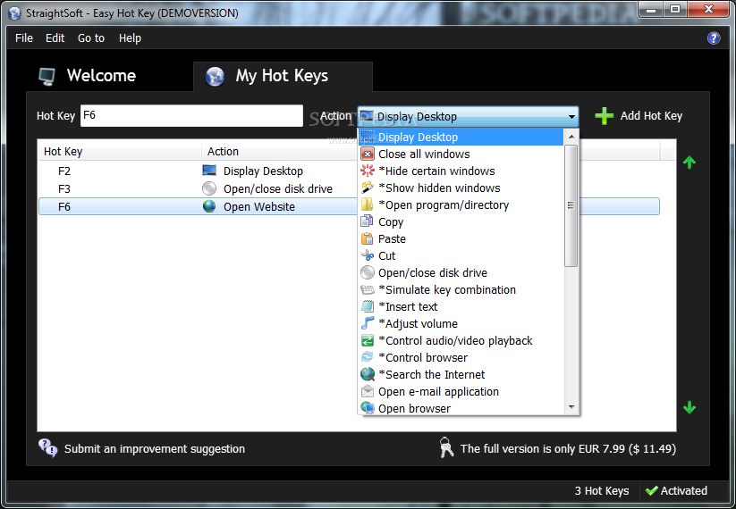Select the F6 Open Website row
The width and height of the screenshot is (736, 509).
[x=349, y=206]
